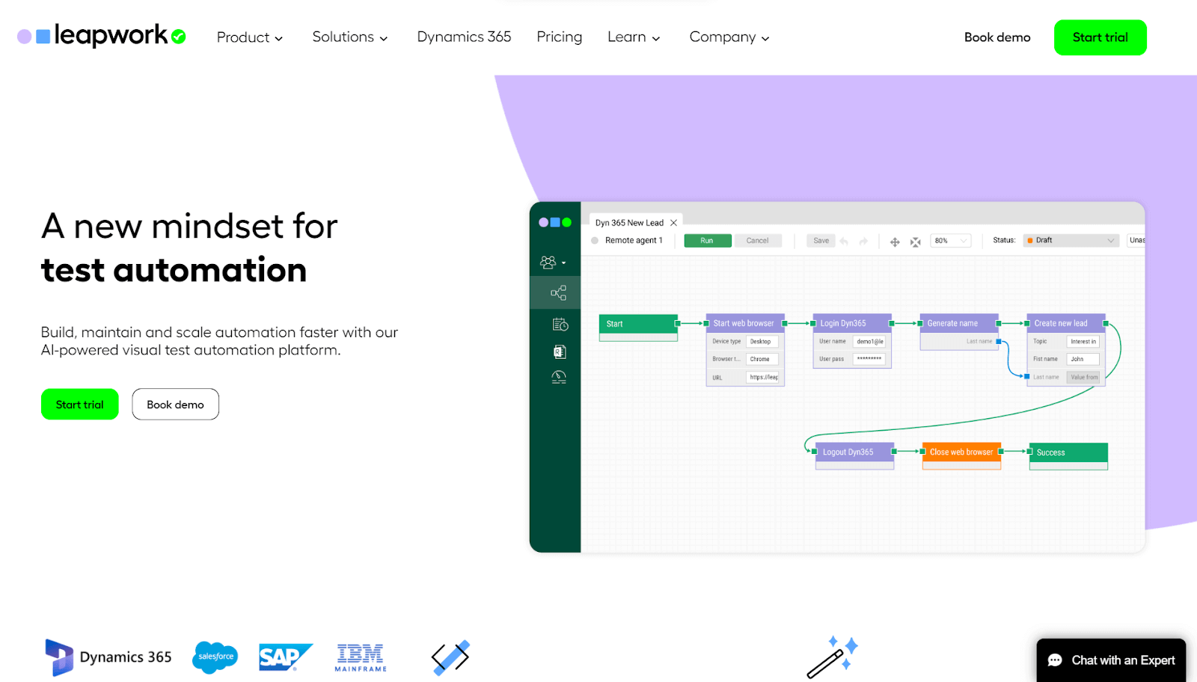The width and height of the screenshot is (1197, 682).
Task: Select the flowchart builder icon in the sidebar
Action: pos(557,292)
